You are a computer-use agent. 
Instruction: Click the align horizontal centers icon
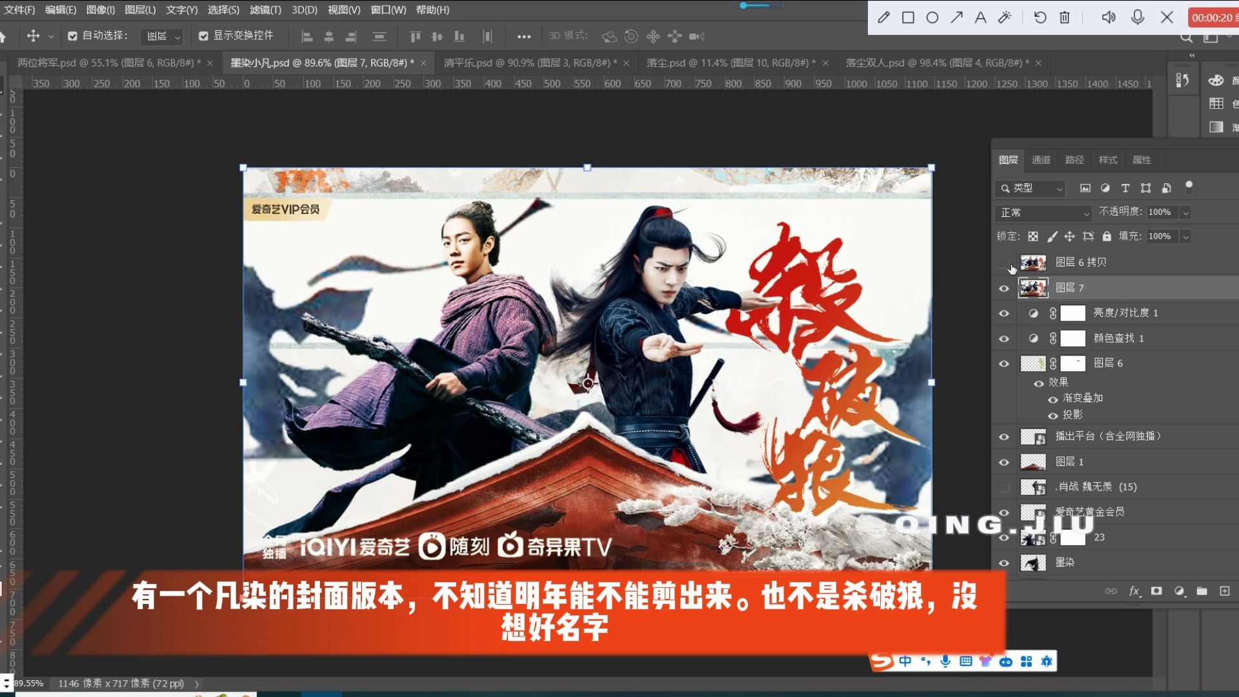328,36
